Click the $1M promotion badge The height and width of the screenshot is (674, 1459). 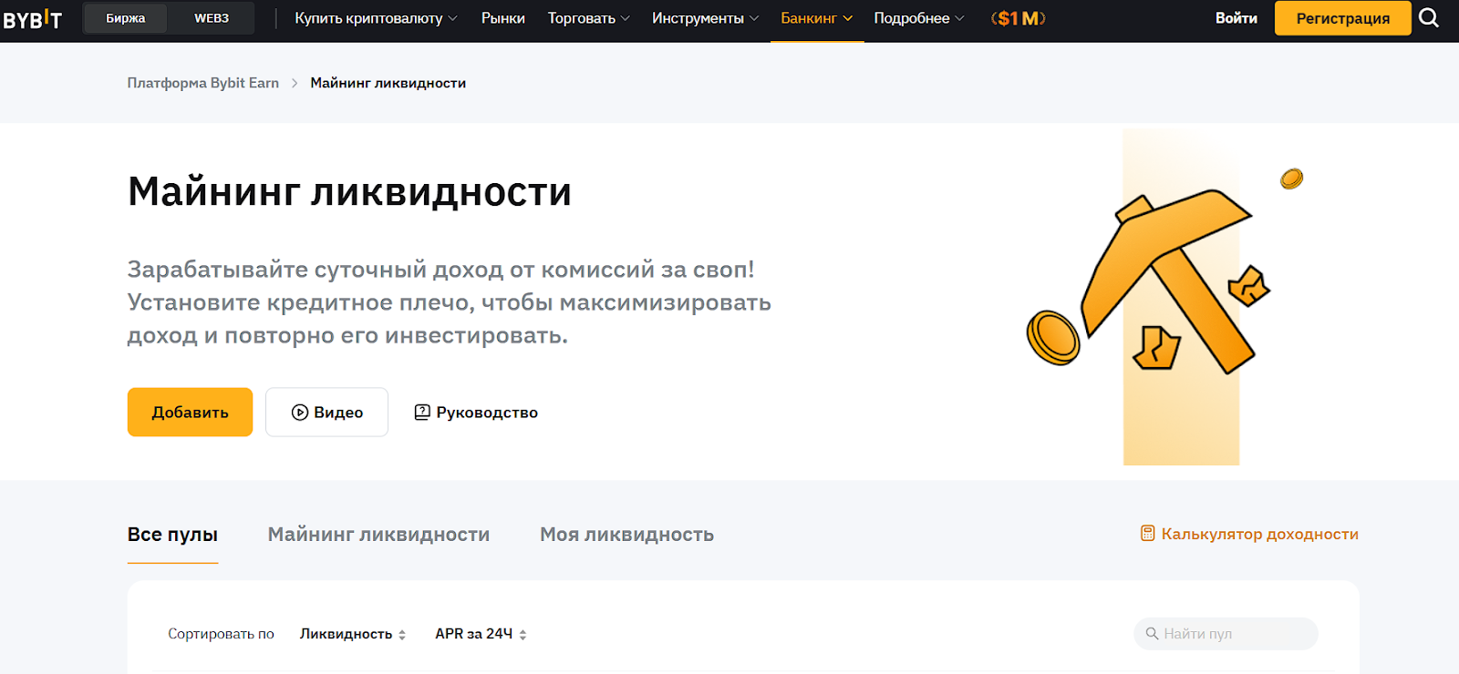pyautogui.click(x=1019, y=18)
